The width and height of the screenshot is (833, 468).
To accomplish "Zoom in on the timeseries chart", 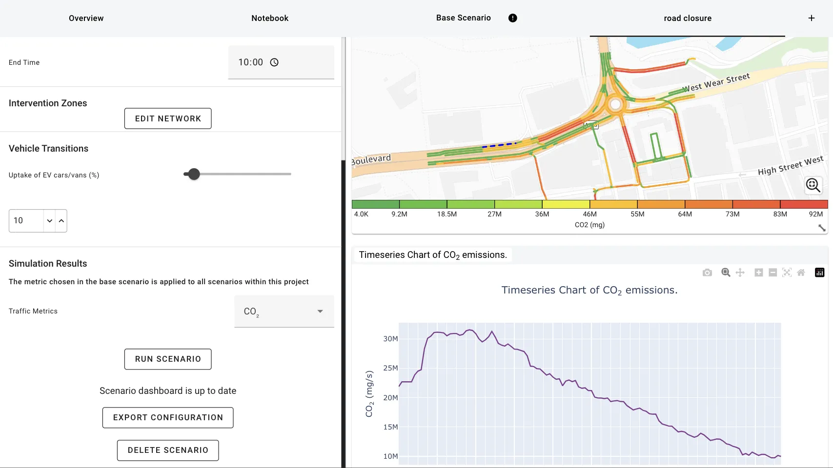I will pos(759,273).
